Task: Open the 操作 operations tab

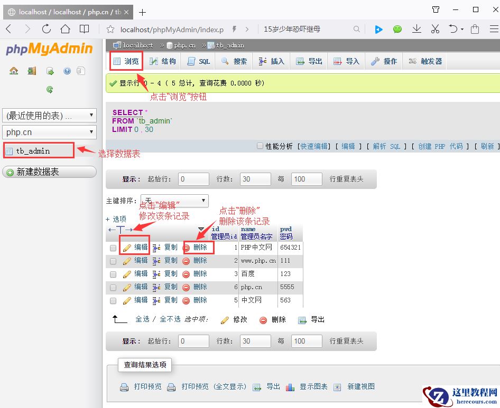Action: 384,61
